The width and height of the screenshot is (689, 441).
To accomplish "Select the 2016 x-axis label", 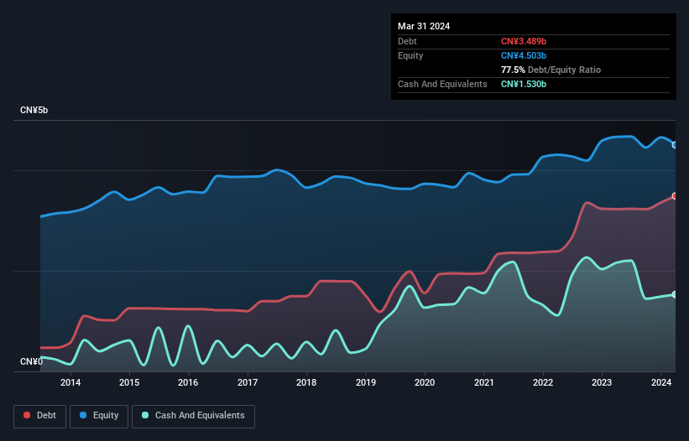I will (188, 382).
